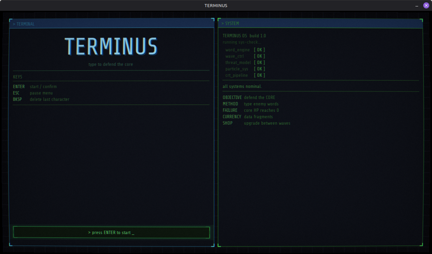Click the OK status beside crt_pipeline
Image resolution: width=432 pixels, height=254 pixels.
pos(260,75)
